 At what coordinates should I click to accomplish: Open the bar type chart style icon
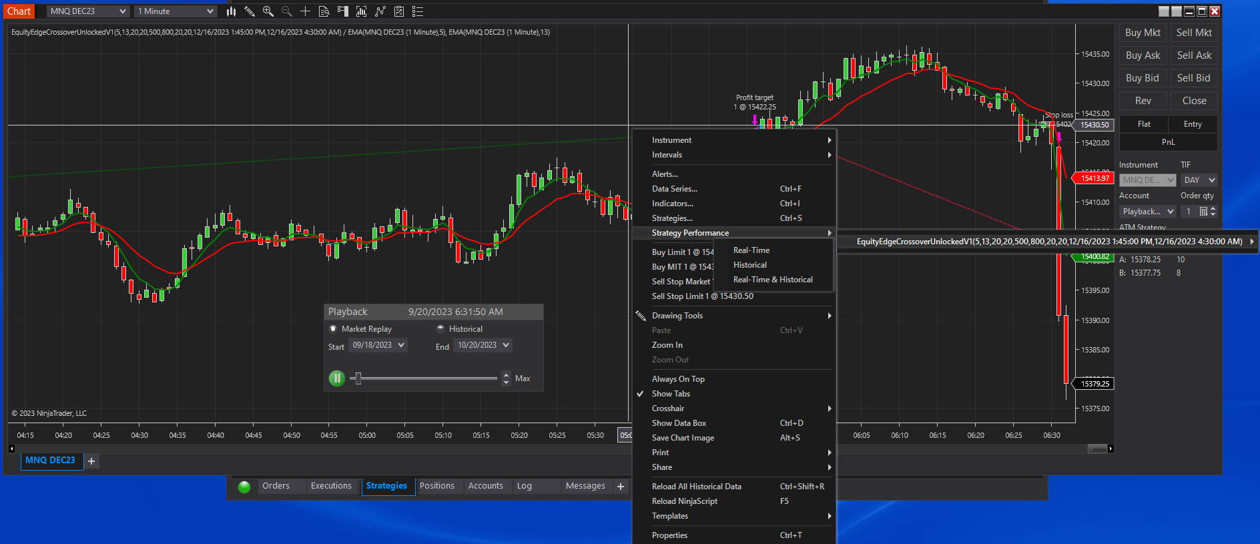coord(231,11)
